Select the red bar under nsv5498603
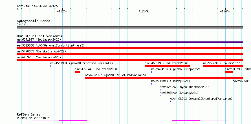251x124 pixels. tap(130, 54)
